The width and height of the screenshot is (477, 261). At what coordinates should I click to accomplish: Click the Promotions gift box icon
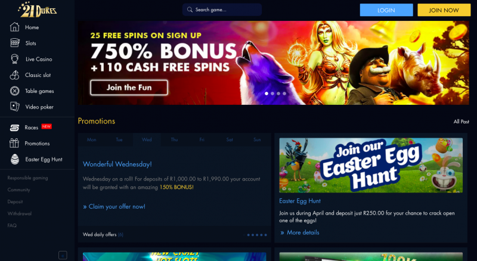(14, 143)
